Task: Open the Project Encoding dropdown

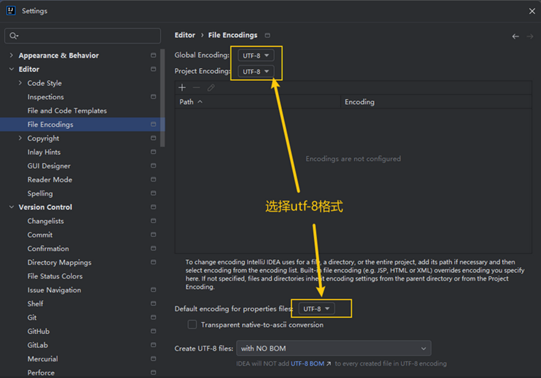Action: [256, 72]
